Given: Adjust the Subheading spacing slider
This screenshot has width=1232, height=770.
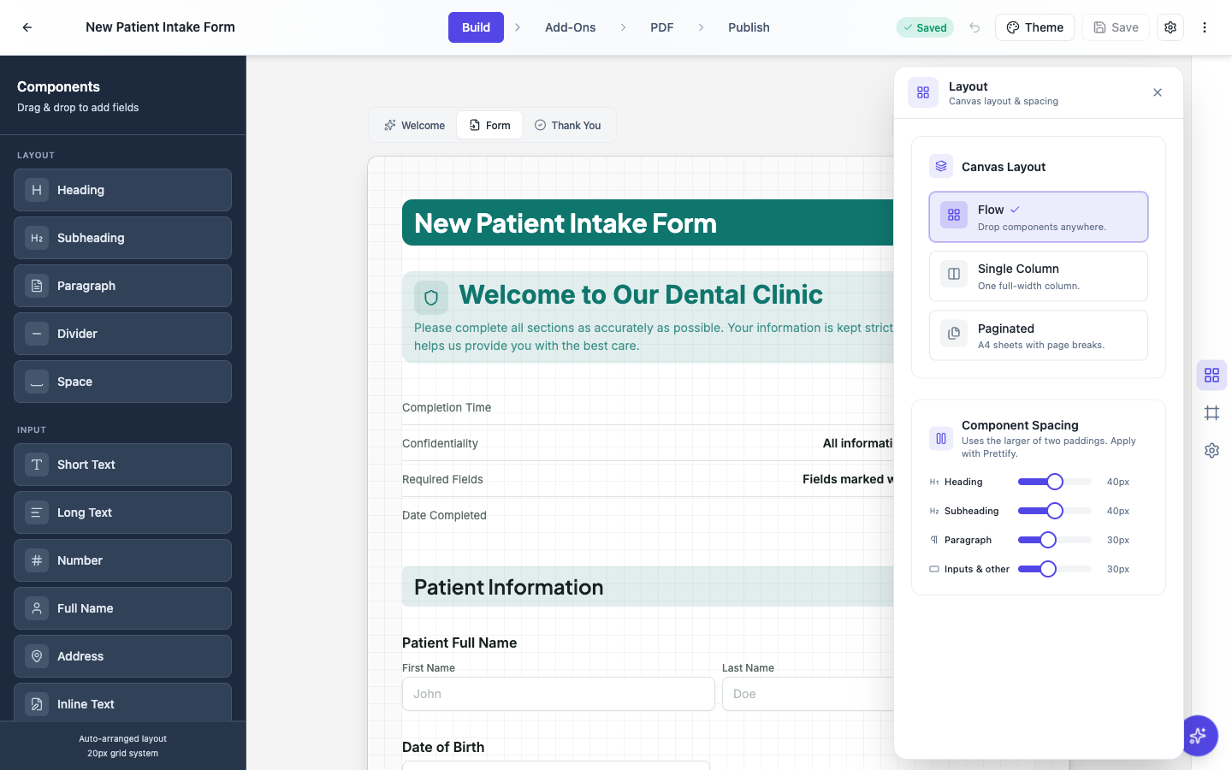Looking at the screenshot, I should (x=1054, y=511).
